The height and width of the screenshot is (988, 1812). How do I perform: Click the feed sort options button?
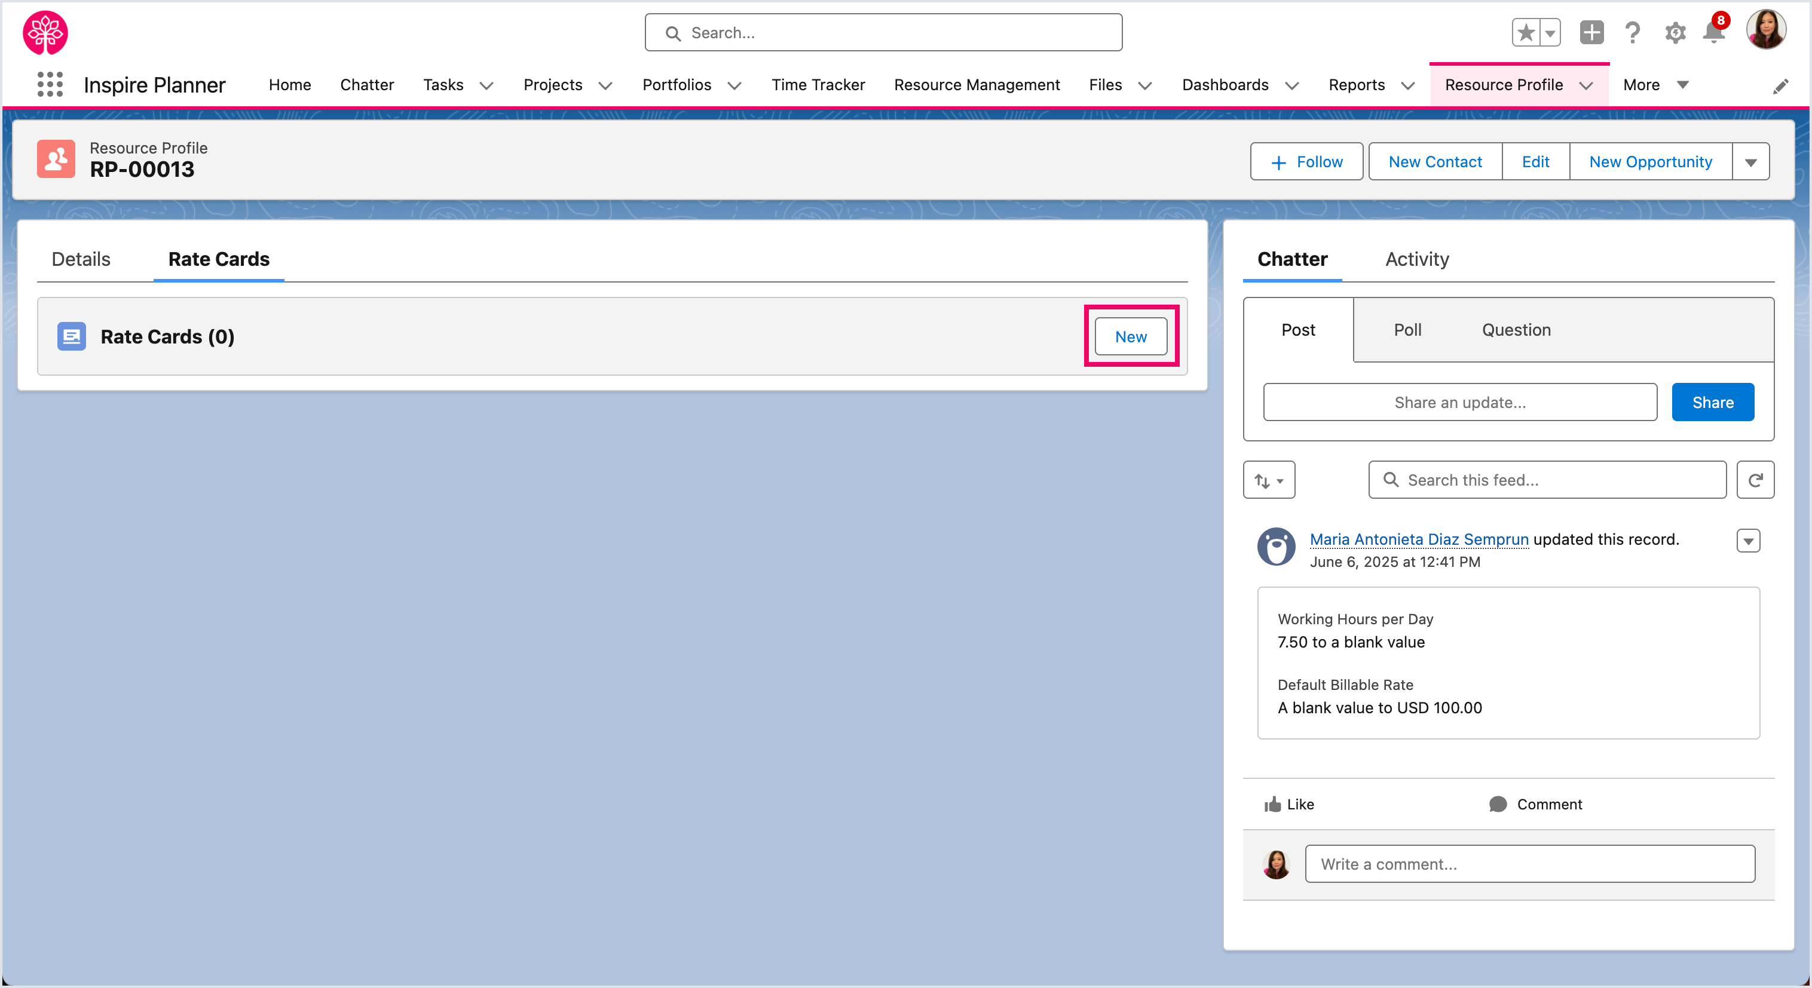point(1269,480)
